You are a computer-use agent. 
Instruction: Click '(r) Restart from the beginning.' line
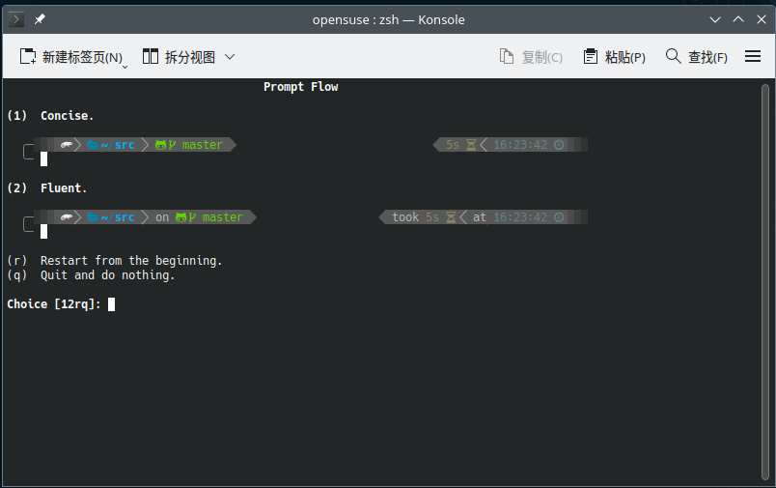pos(115,261)
